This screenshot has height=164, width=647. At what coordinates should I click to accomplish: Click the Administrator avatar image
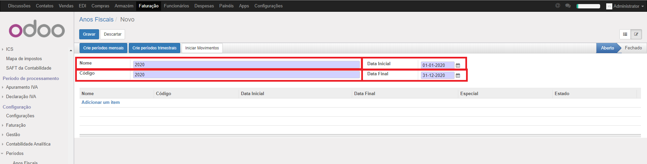[609, 6]
